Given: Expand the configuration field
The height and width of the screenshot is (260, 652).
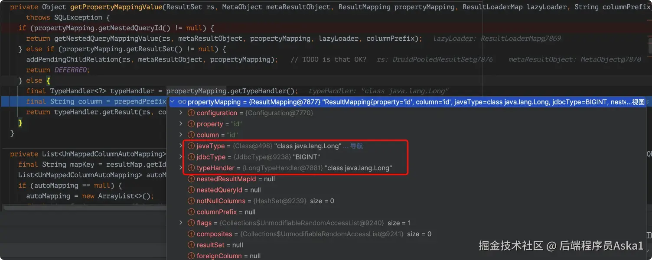Looking at the screenshot, I should pos(181,113).
